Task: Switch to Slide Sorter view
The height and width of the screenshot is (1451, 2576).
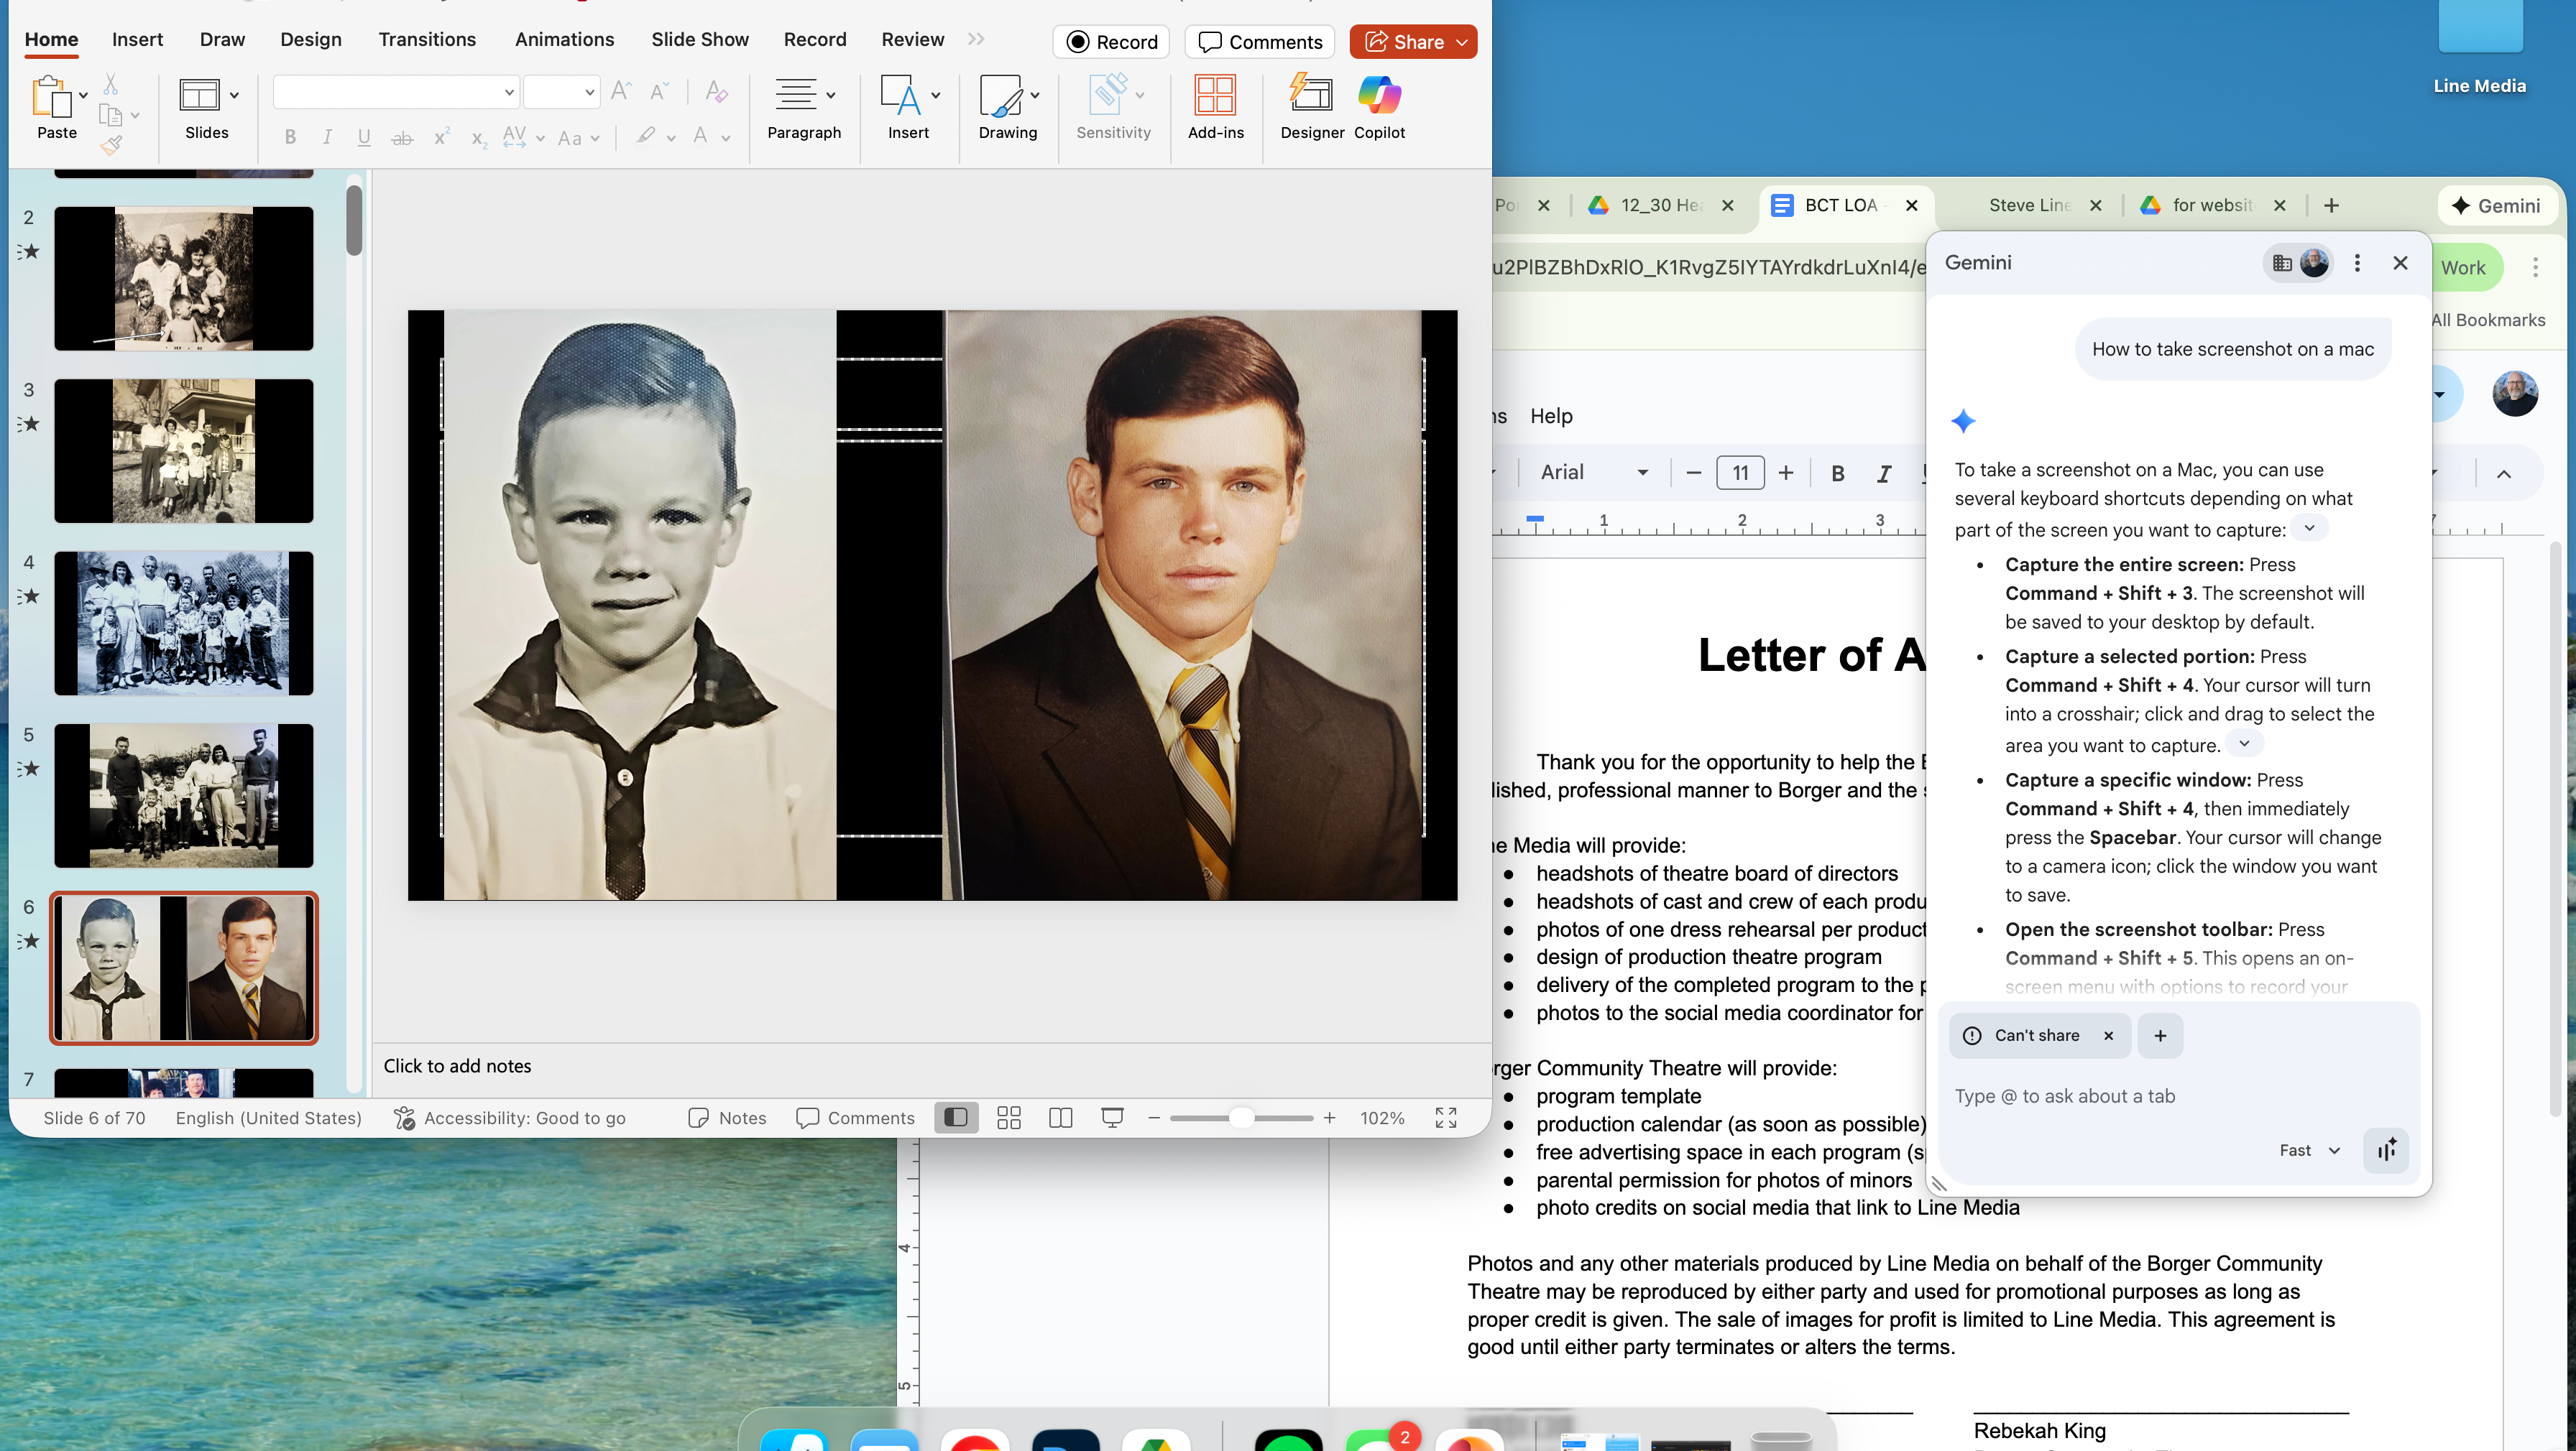Action: coord(1009,1117)
